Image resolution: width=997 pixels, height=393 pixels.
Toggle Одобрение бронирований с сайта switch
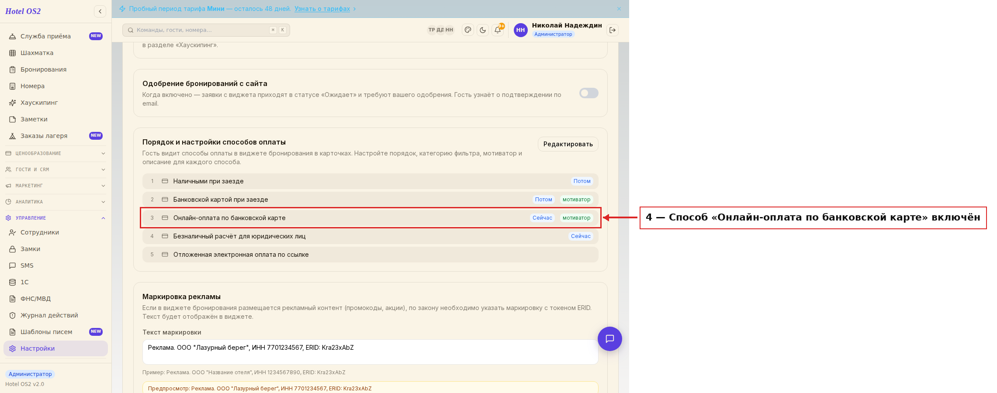(589, 93)
